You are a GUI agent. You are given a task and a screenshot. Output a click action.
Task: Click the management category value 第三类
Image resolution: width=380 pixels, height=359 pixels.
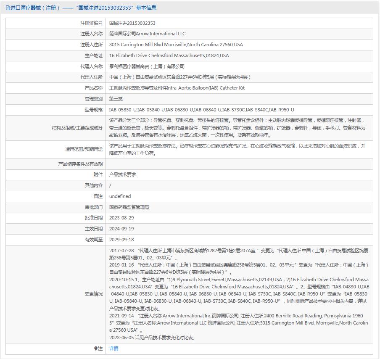pos(116,99)
